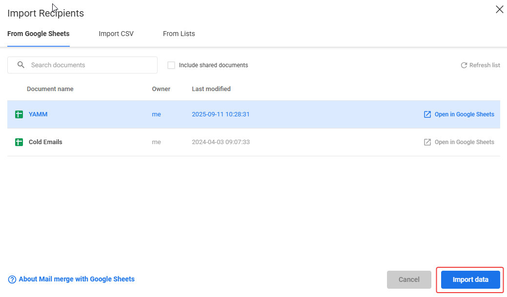Focus the Search documents input field
Image resolution: width=507 pixels, height=297 pixels.
[90, 65]
